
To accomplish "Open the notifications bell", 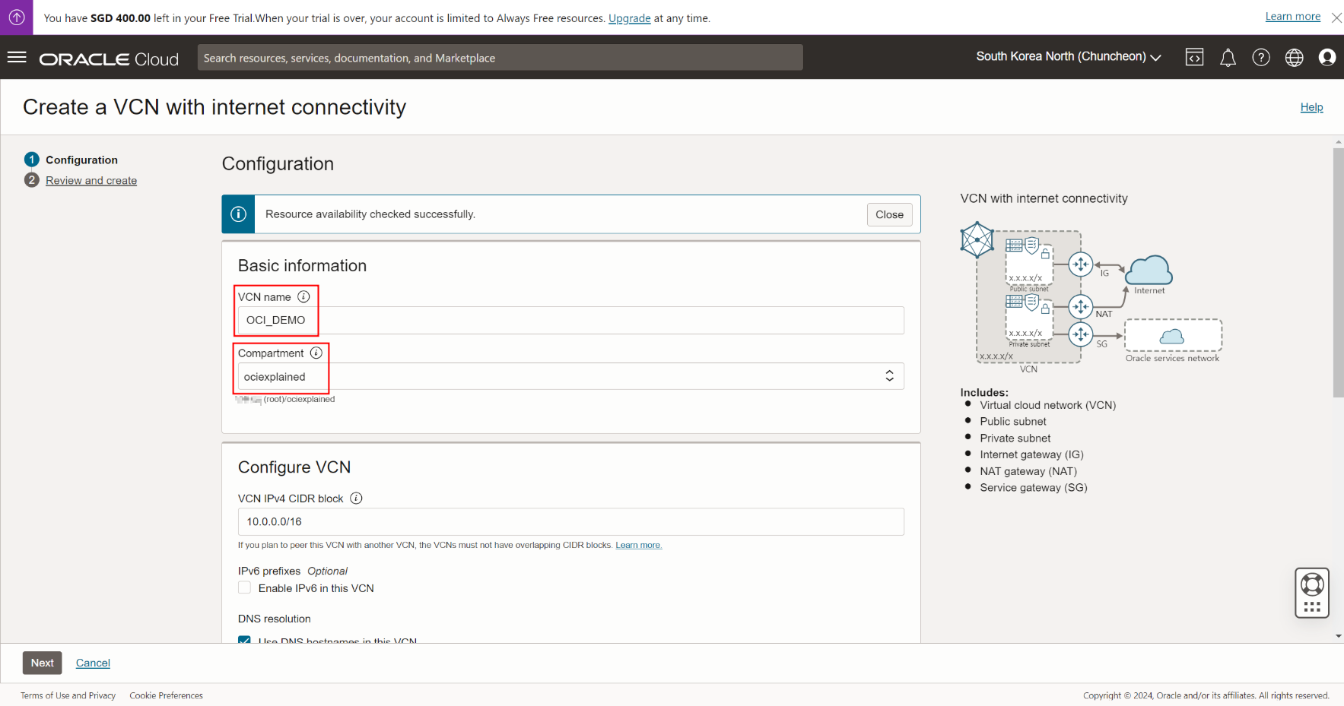I will pyautogui.click(x=1228, y=58).
